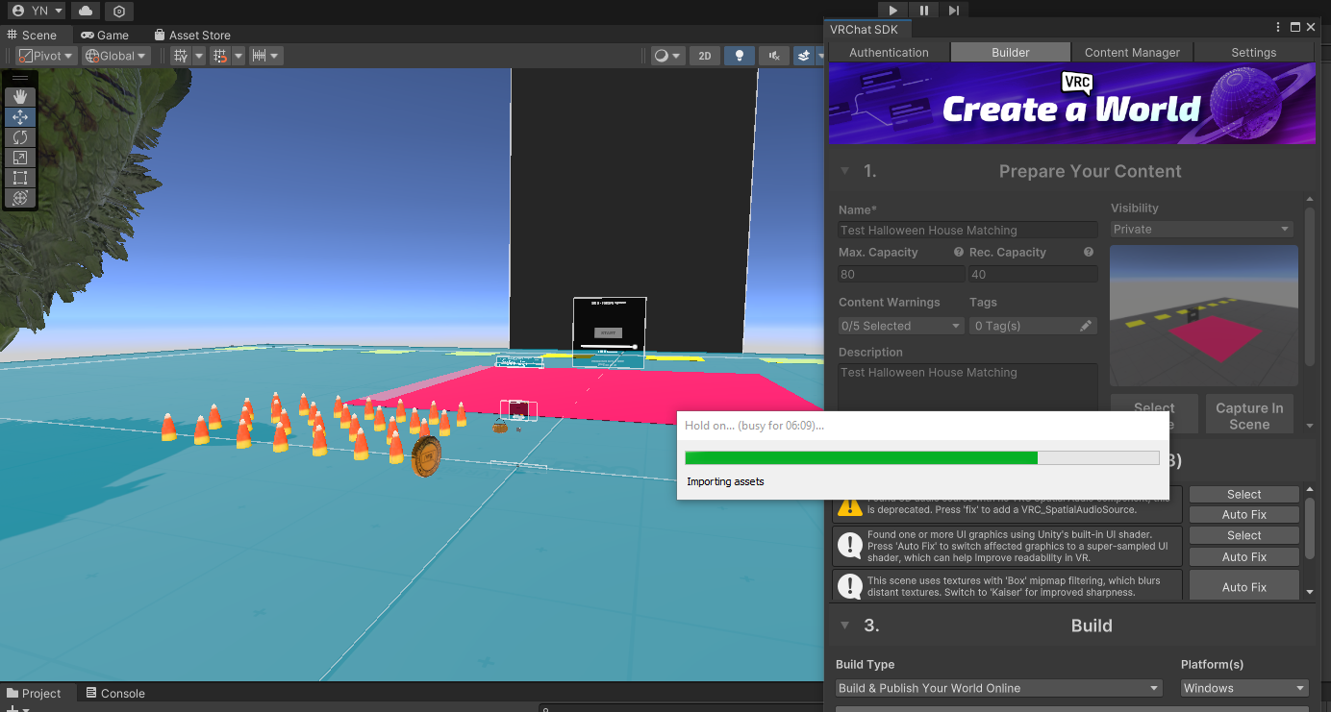Click UI shader message info icon
Screen dimensions: 1331x712
click(849, 545)
